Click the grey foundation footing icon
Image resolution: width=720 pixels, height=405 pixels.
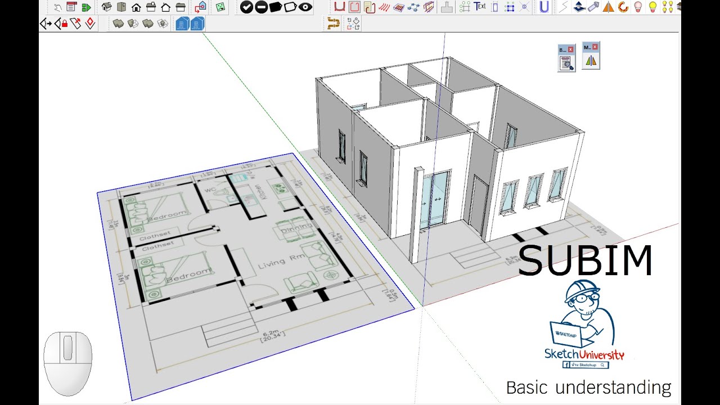click(x=447, y=7)
